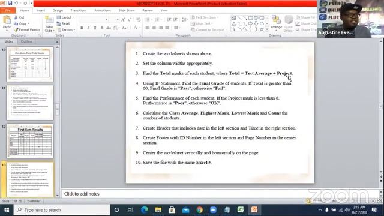Image resolution: width=384 pixels, height=216 pixels.
Task: Select slide 10 thumbnail
Action: tap(30, 64)
